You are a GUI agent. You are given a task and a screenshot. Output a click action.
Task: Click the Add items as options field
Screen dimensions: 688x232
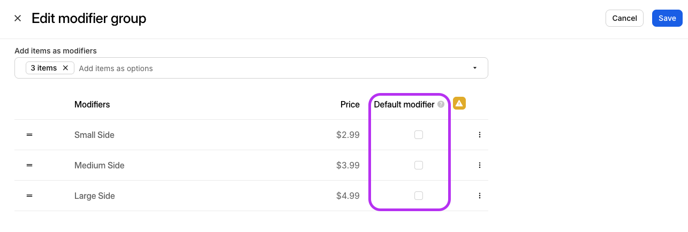pos(268,68)
